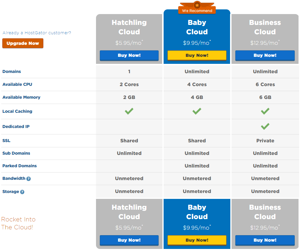
Task: Click the Dedicated IP checkmark for Business Cloud
Action: point(265,126)
